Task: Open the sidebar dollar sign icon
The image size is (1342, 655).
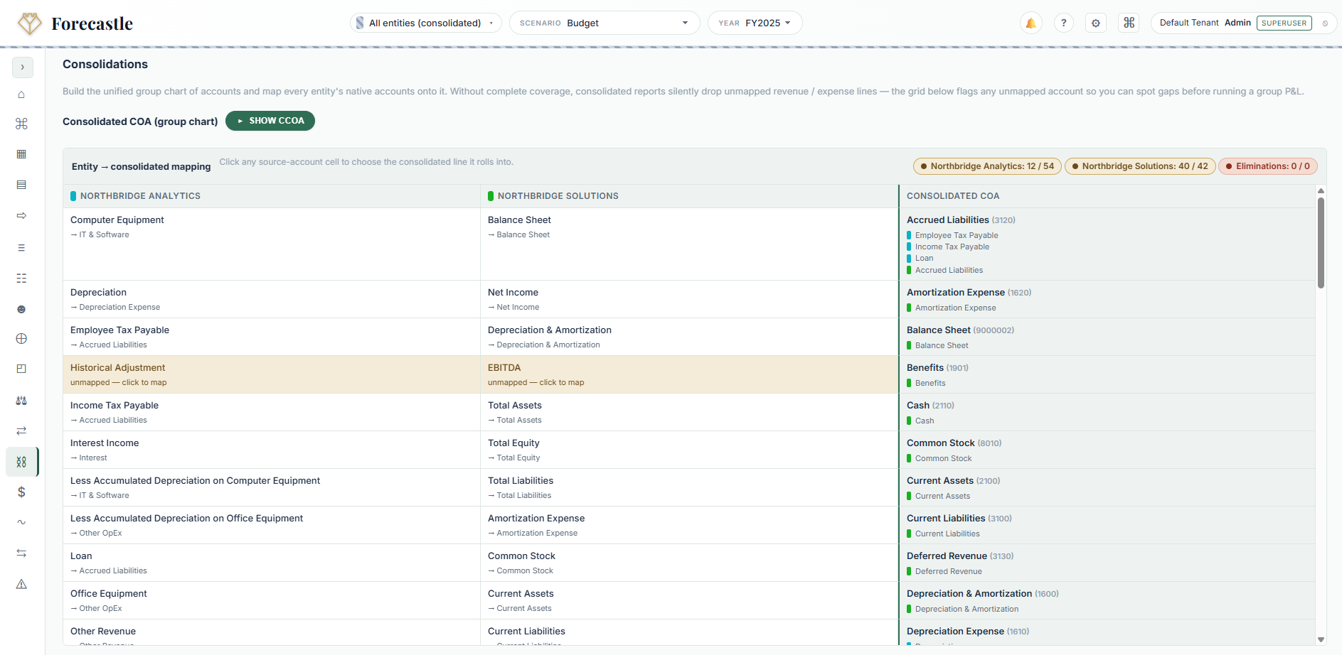Action: pyautogui.click(x=21, y=492)
